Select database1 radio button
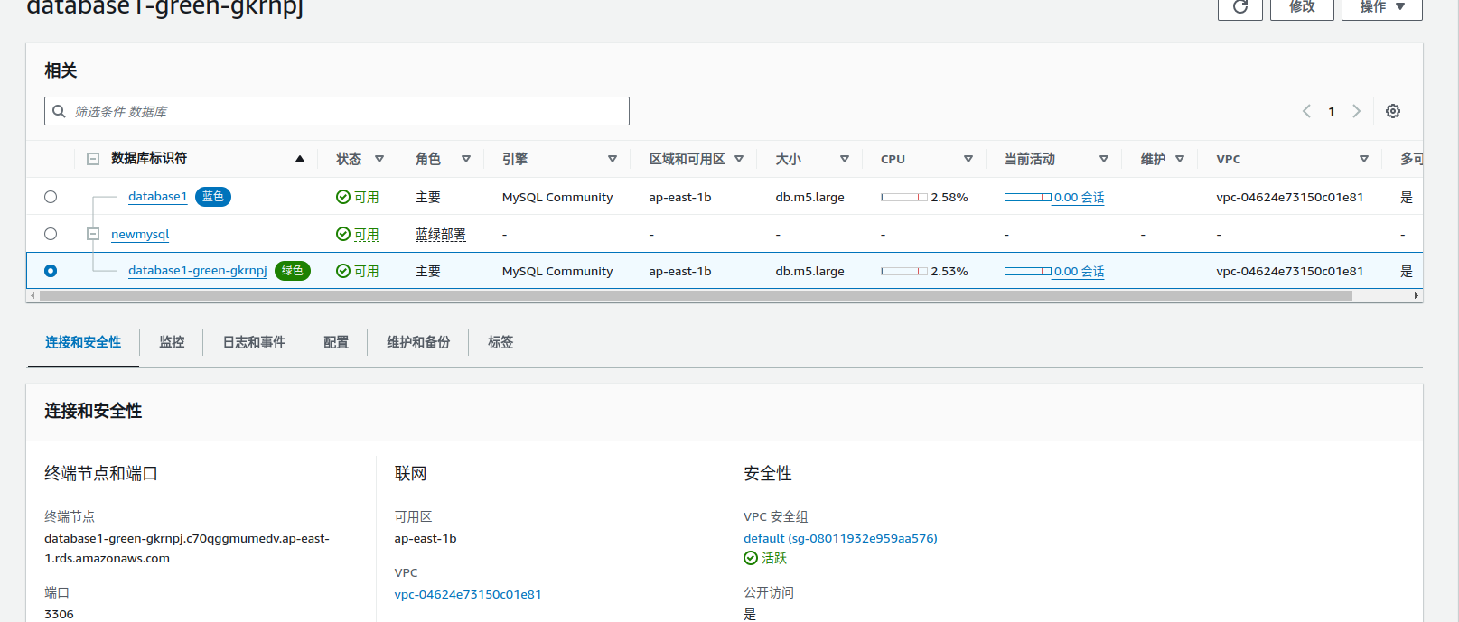 [51, 197]
